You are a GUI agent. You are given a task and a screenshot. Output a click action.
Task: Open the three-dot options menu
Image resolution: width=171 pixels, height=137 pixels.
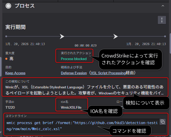[x=162, y=20]
